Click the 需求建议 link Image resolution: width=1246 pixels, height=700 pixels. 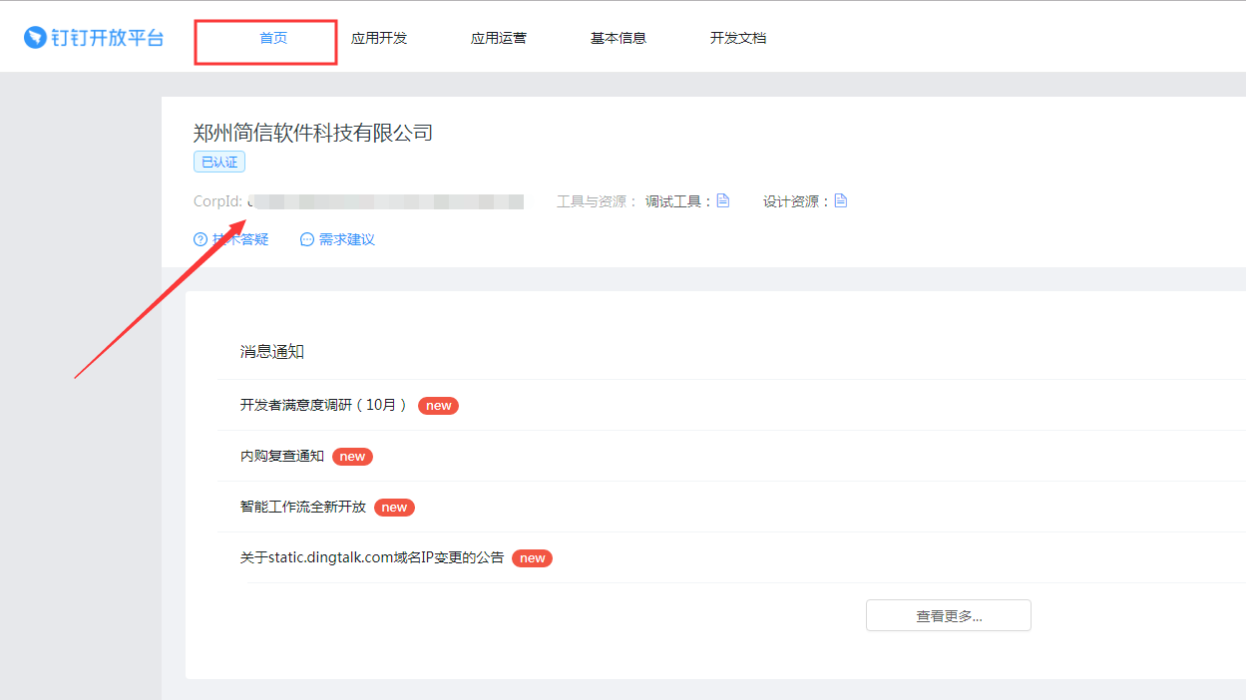(347, 239)
